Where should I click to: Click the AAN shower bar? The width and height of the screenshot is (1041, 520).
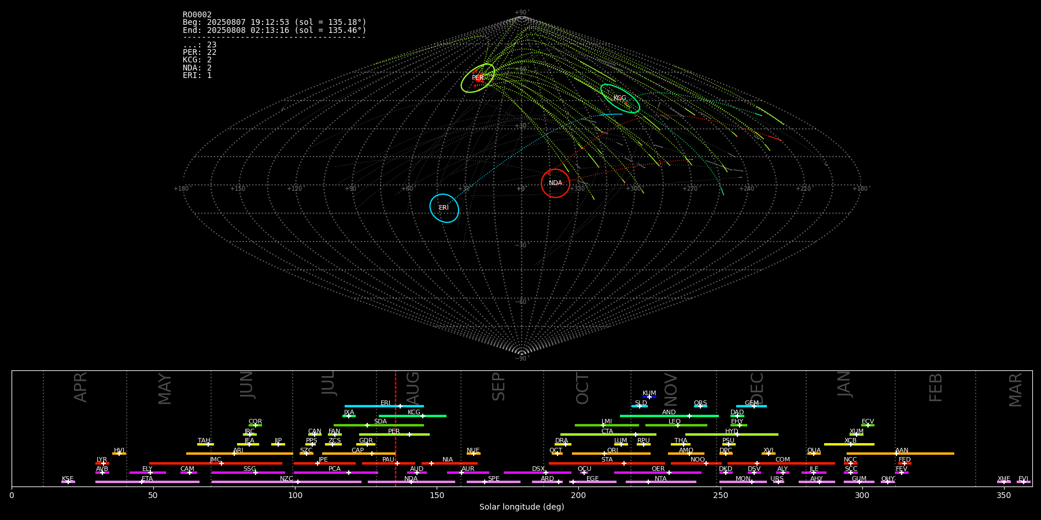coord(900,454)
